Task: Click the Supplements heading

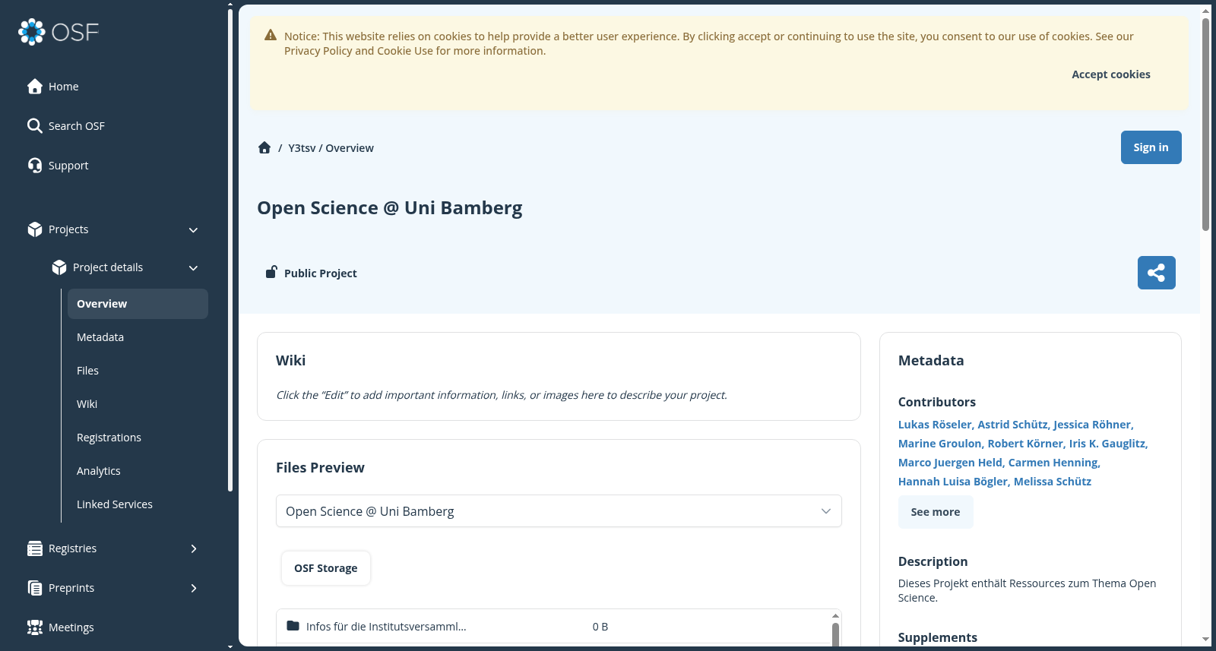Action: (938, 637)
